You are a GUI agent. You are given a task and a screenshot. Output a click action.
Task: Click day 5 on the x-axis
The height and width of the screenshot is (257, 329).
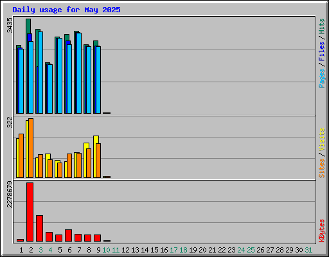click(60, 250)
